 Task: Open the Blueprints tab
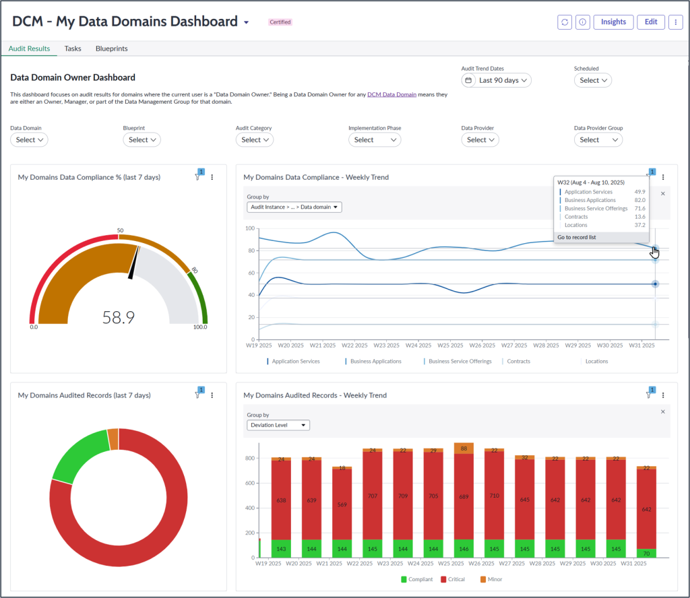pos(111,48)
